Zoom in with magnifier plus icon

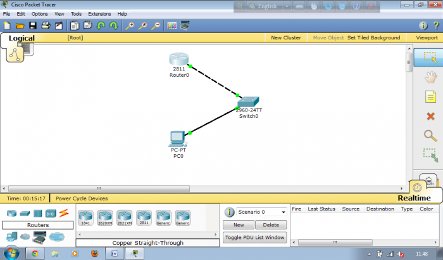[x=130, y=26]
